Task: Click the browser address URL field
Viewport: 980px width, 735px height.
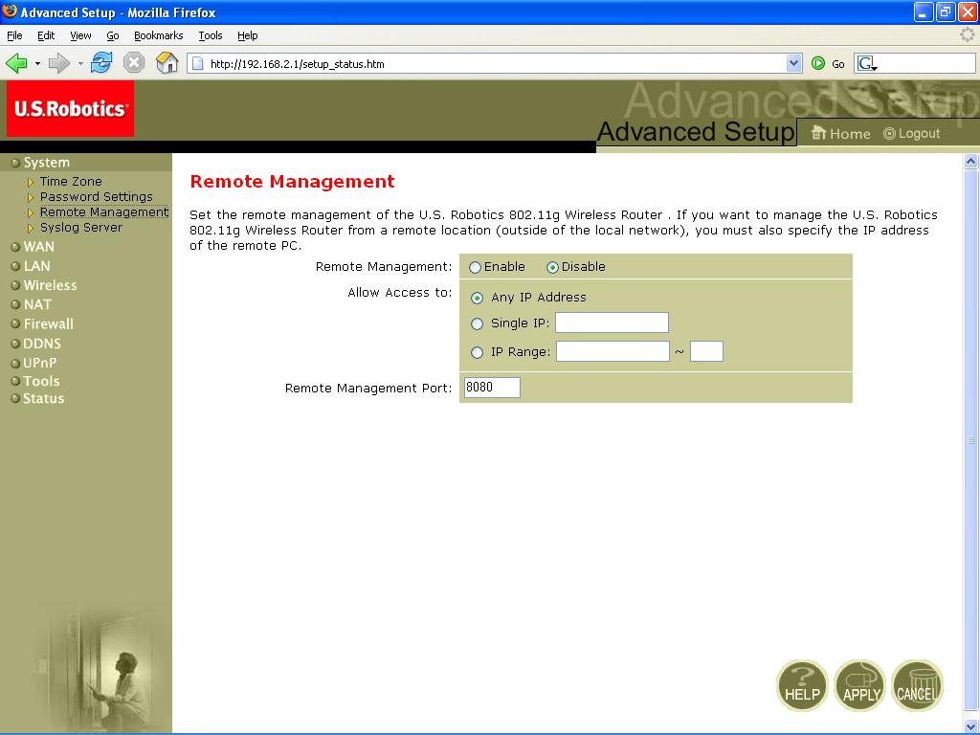Action: [495, 64]
